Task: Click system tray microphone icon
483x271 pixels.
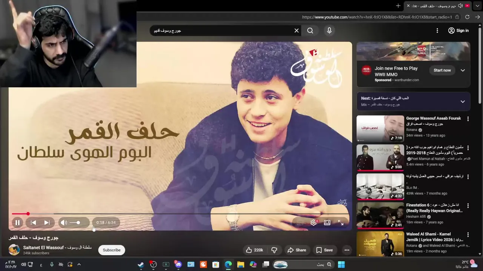Action: coord(52,265)
